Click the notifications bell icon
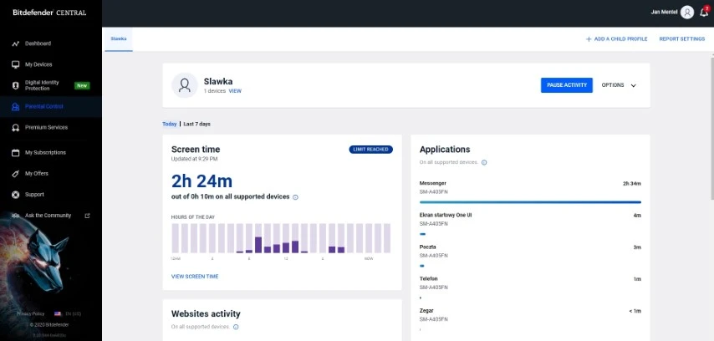714x341 pixels. [x=704, y=13]
